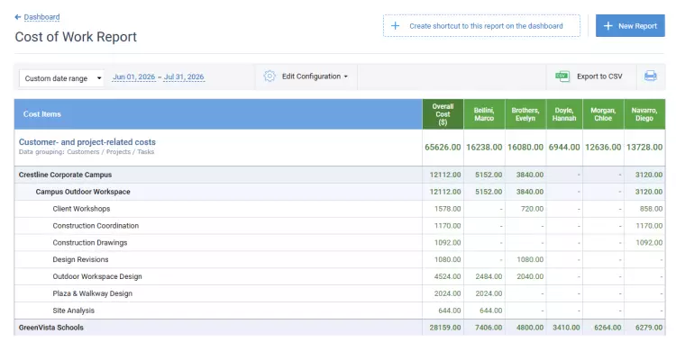
Task: Click Client Workshops overall cost 1578.00
Action: pos(447,209)
